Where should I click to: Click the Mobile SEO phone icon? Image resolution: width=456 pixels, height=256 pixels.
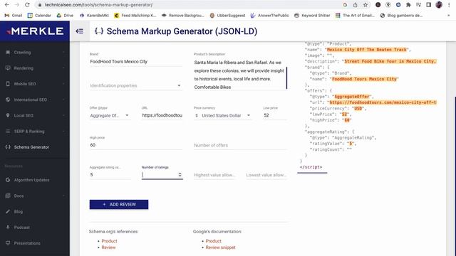[x=8, y=84]
